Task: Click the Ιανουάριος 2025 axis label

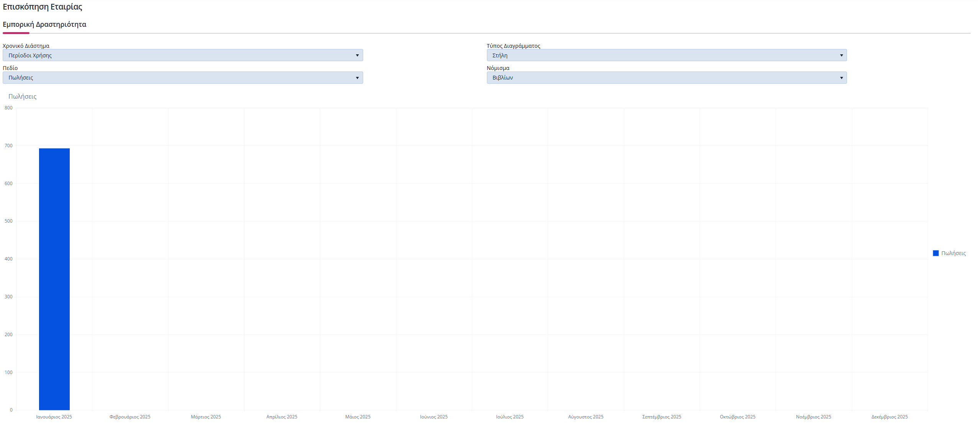Action: click(x=54, y=417)
